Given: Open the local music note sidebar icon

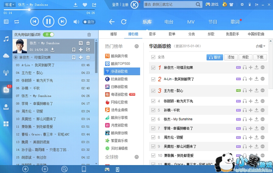Looking at the screenshot, I should point(6,39).
